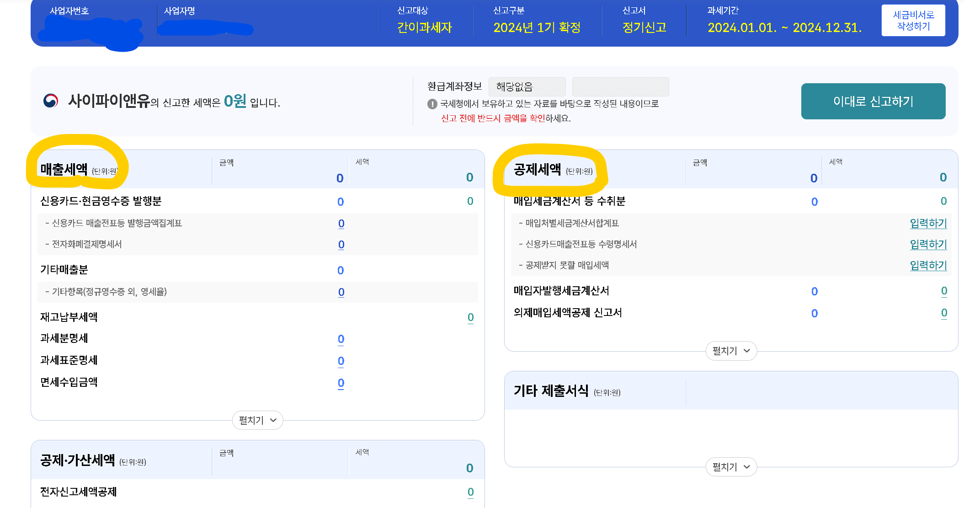
Task: Open 기타항목(정규영수증 외, 영세율) amount link
Action: (341, 292)
